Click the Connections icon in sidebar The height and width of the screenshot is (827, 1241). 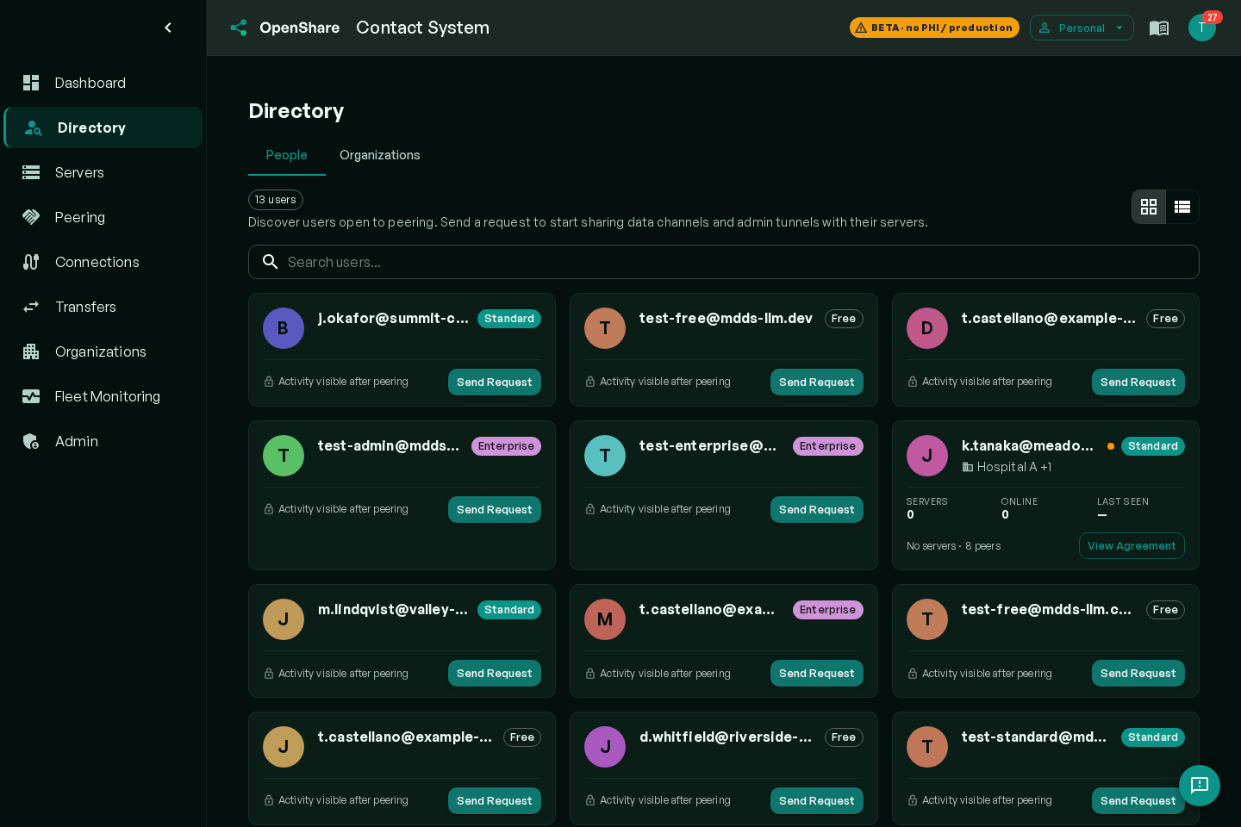pyautogui.click(x=31, y=262)
